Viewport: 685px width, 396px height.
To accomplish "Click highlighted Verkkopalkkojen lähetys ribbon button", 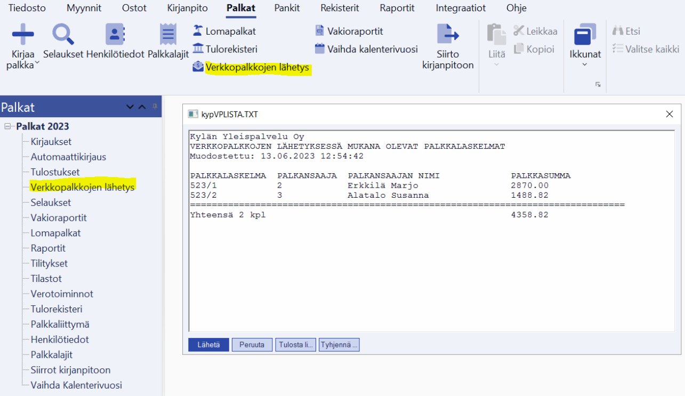I will (252, 68).
